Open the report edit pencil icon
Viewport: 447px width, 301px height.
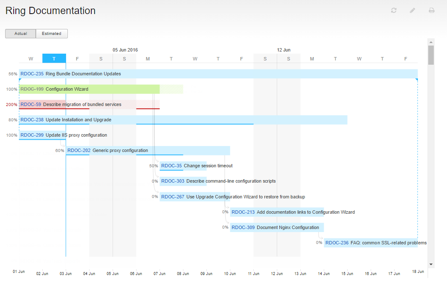point(412,10)
